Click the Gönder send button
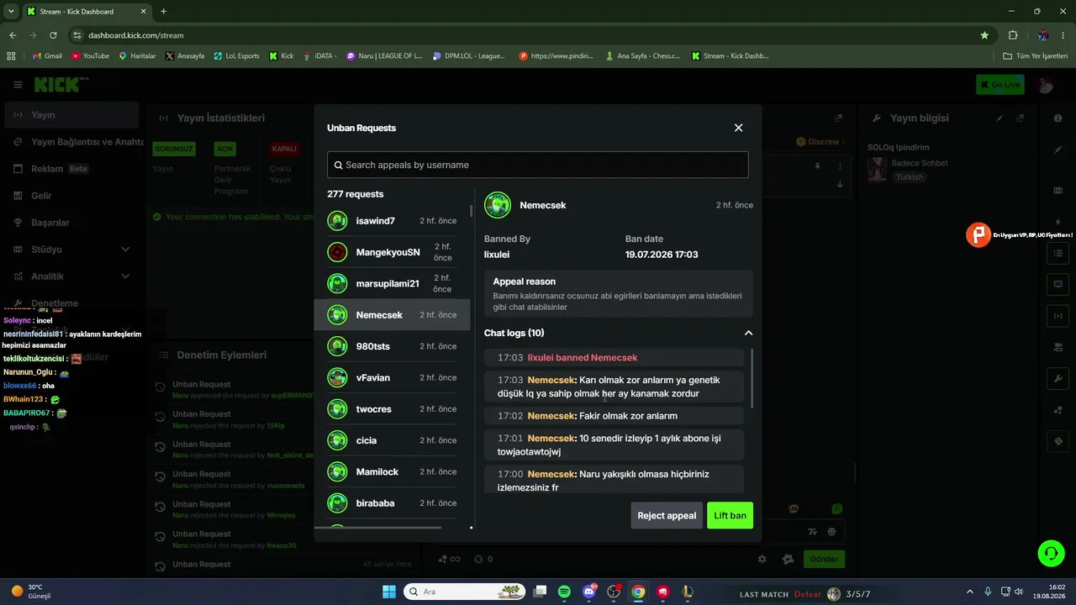 pyautogui.click(x=824, y=559)
